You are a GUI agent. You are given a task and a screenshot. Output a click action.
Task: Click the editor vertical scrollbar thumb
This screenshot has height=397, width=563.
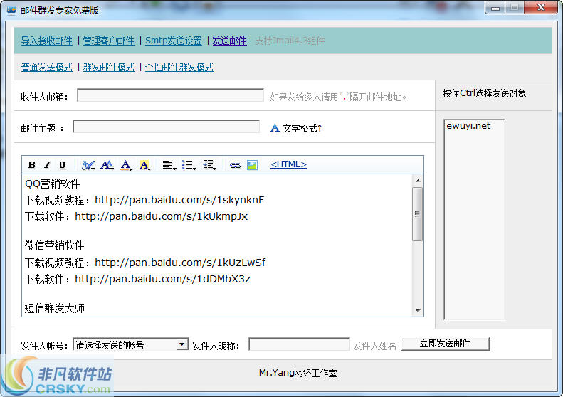pos(418,214)
